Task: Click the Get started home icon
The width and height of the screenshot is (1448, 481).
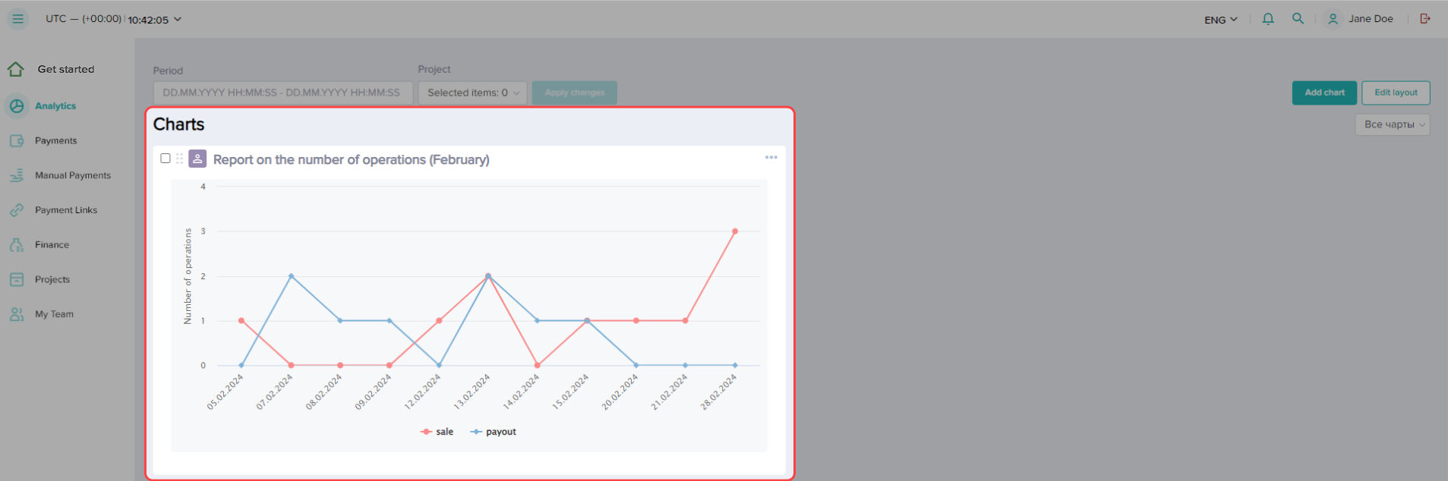Action: 16,69
